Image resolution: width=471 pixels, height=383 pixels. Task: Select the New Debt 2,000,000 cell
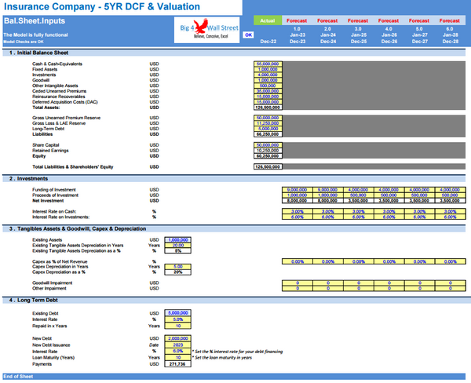pos(178,338)
